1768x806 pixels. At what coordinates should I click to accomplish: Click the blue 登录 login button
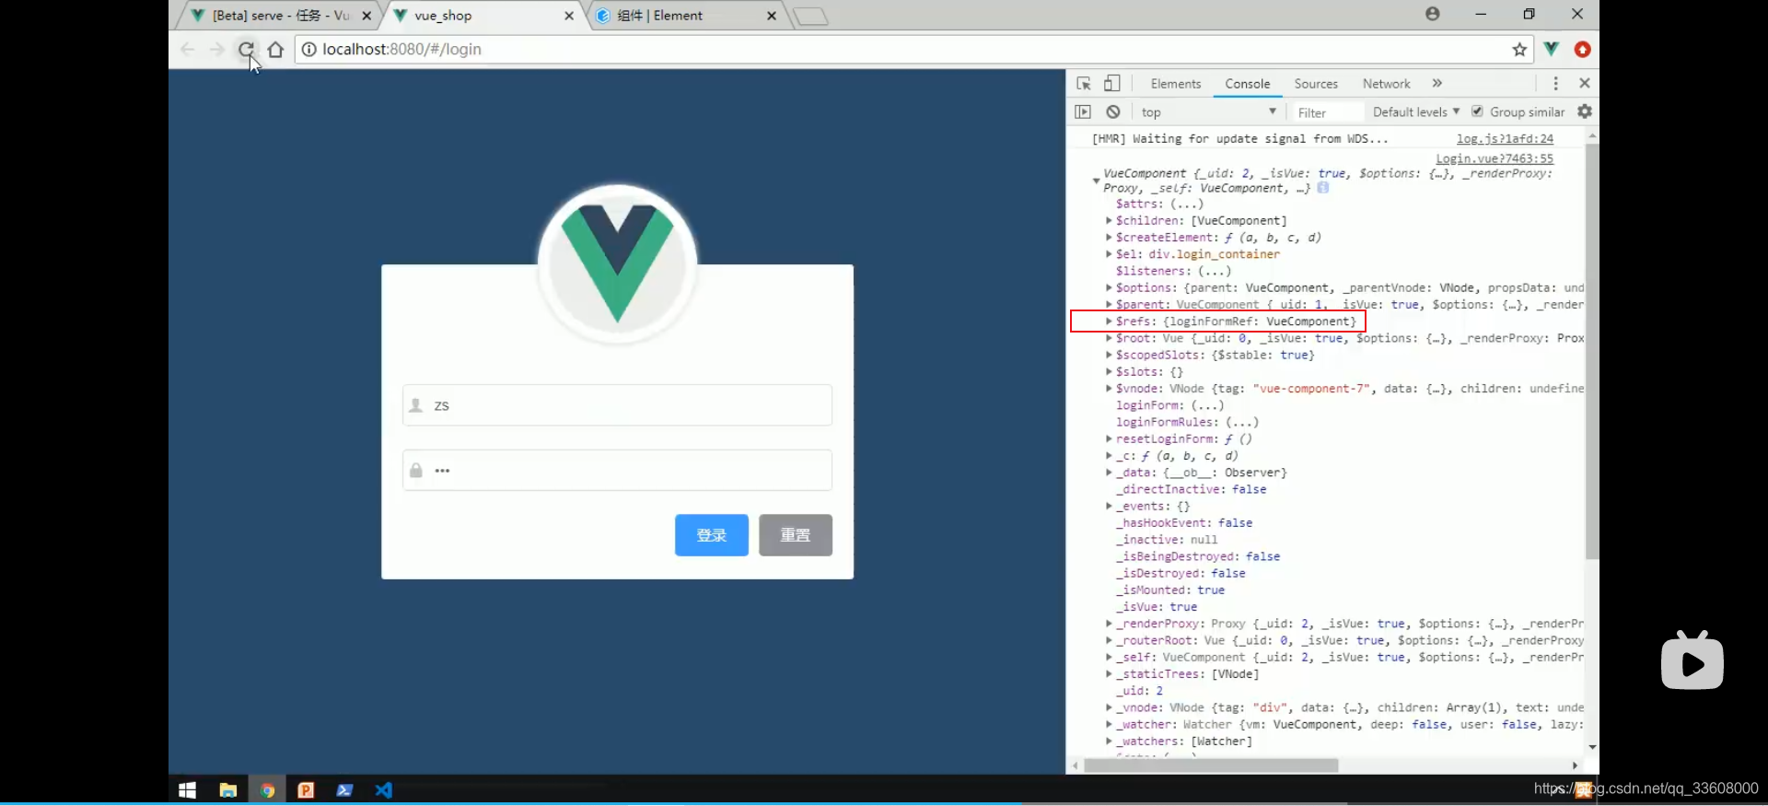[712, 535]
